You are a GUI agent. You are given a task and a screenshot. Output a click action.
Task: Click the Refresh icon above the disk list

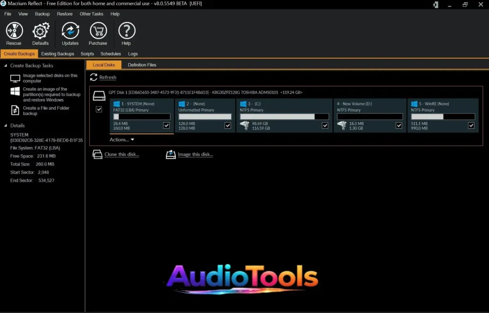pos(93,77)
